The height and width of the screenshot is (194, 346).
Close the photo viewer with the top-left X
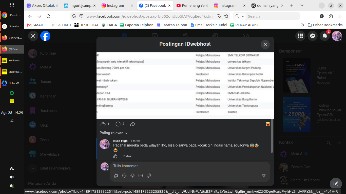(x=33, y=36)
